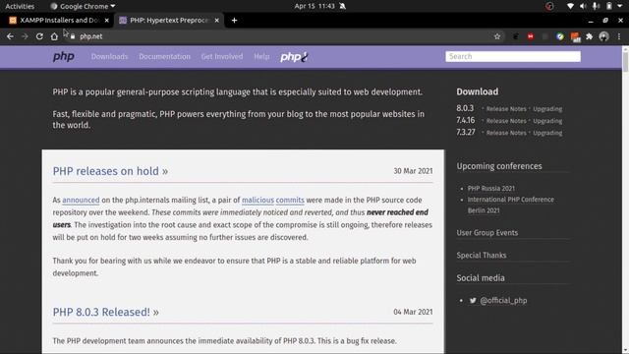
Task: Click the notifications-muted bell icon
Action: pyautogui.click(x=343, y=6)
